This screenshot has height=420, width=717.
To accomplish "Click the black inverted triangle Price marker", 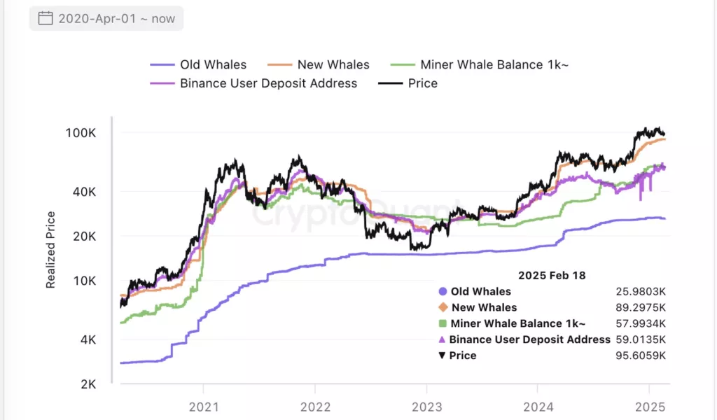I will point(442,355).
